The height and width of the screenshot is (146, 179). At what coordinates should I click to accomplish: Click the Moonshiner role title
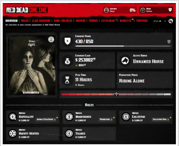(x=83, y=117)
